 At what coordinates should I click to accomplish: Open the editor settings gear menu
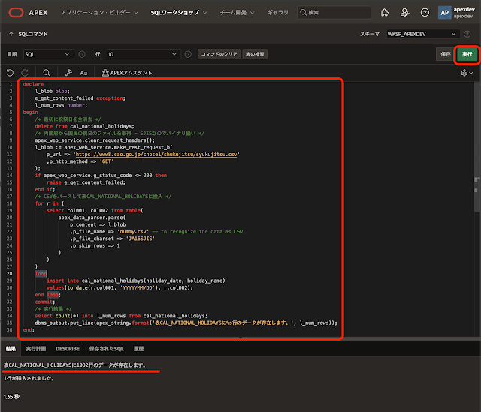[x=467, y=73]
